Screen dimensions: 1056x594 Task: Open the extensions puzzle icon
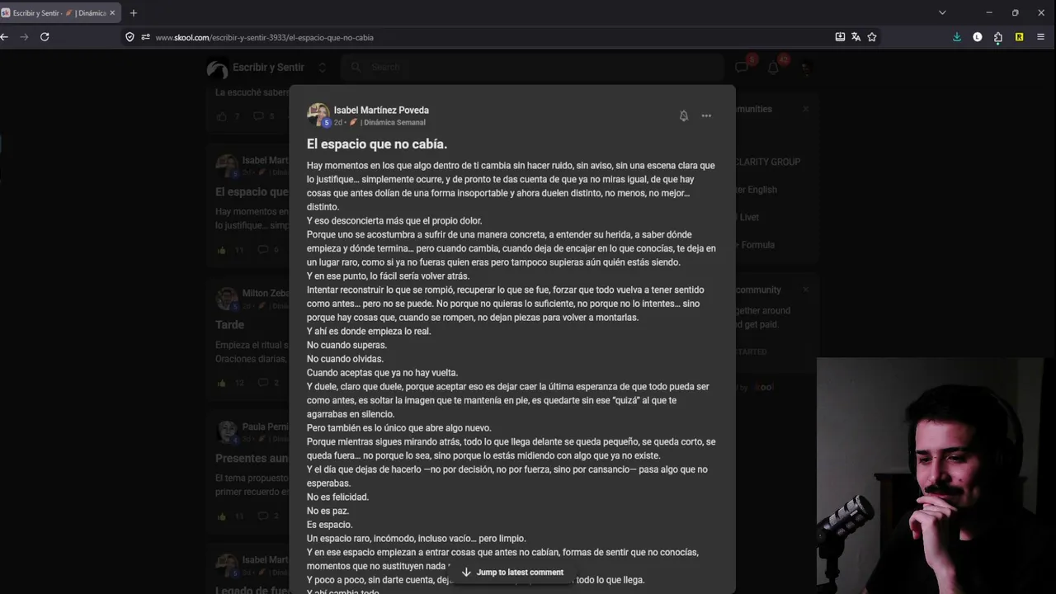(x=998, y=37)
